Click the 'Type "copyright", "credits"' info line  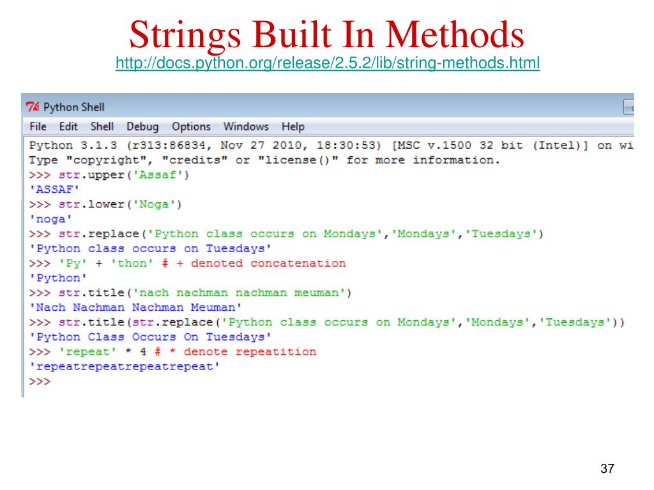click(264, 160)
